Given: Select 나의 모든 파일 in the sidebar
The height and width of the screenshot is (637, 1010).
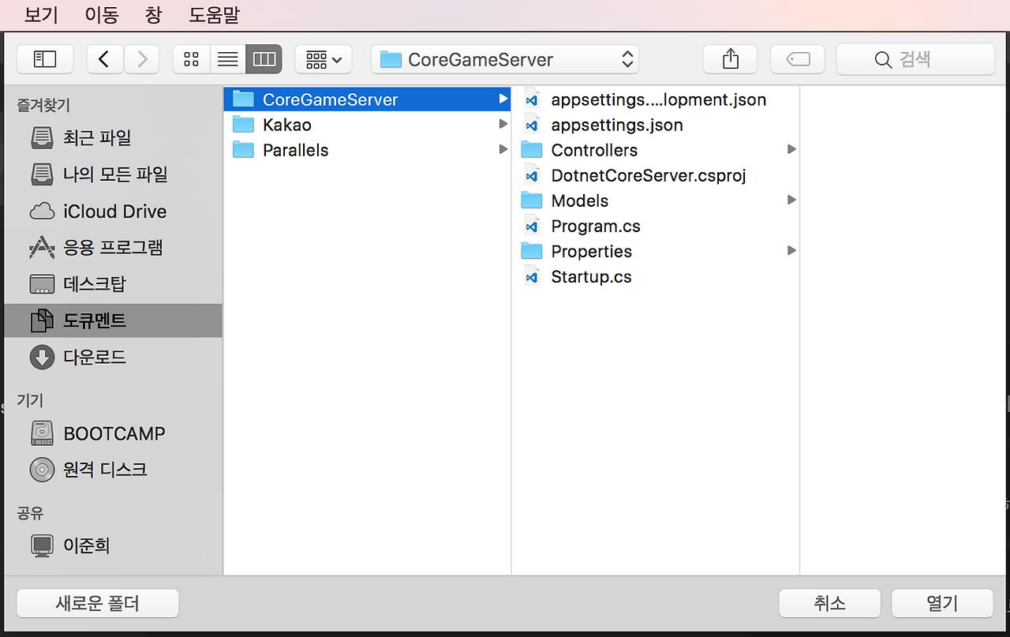Looking at the screenshot, I should [114, 174].
